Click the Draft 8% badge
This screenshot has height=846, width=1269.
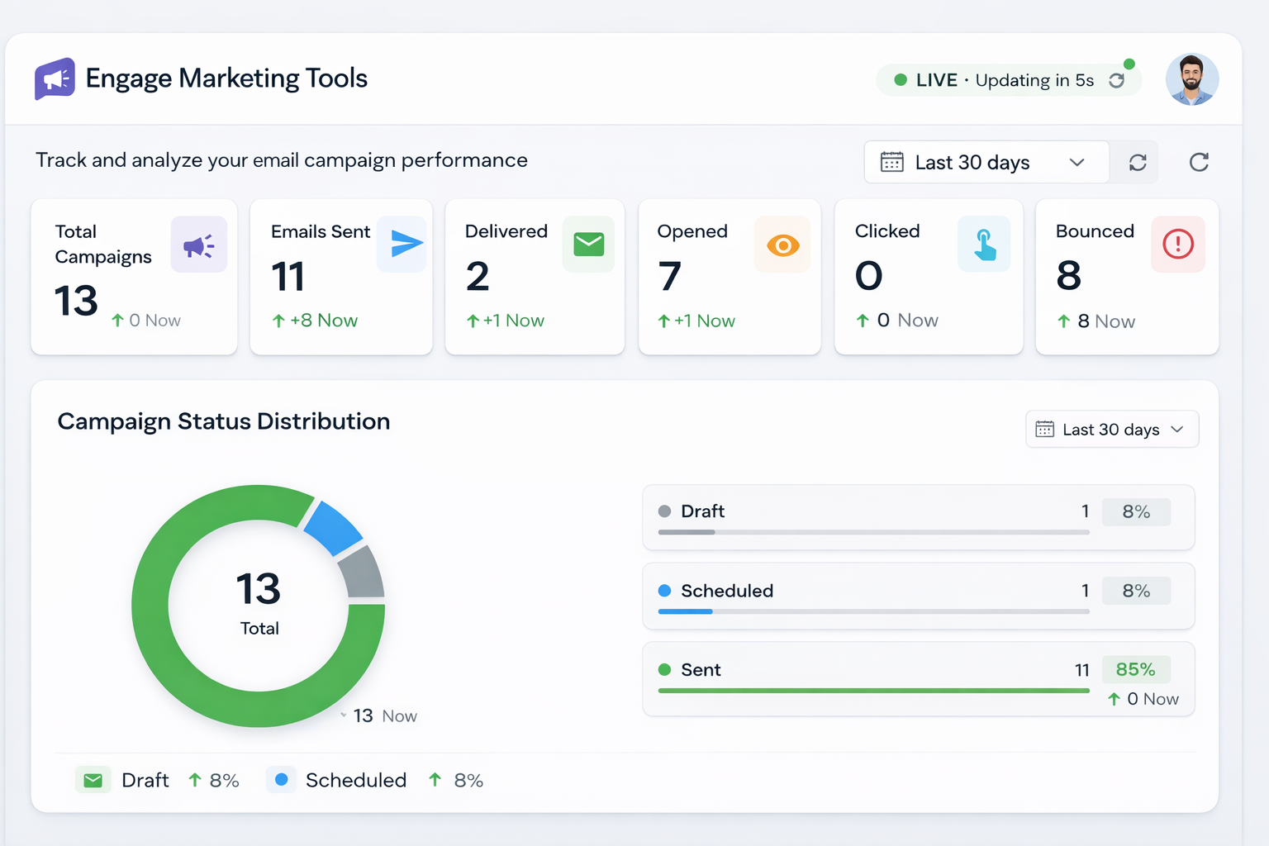(x=1136, y=512)
